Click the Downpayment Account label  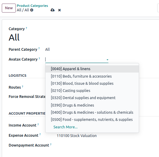point(29,145)
